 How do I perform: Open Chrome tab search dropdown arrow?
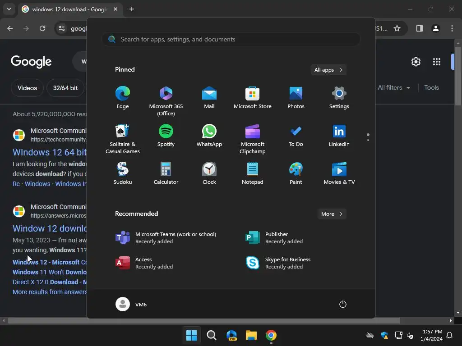click(9, 9)
